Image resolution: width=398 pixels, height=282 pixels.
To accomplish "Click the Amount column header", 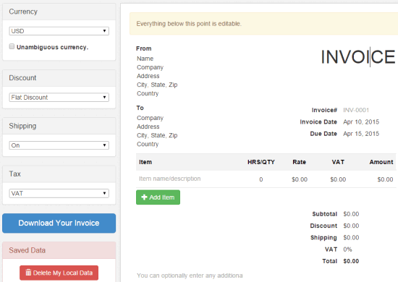I will click(x=381, y=162).
